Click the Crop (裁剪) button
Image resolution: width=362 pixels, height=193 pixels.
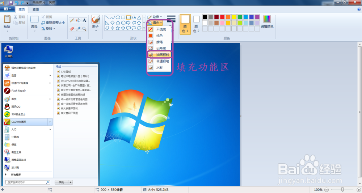pyautogui.click(x=47, y=17)
